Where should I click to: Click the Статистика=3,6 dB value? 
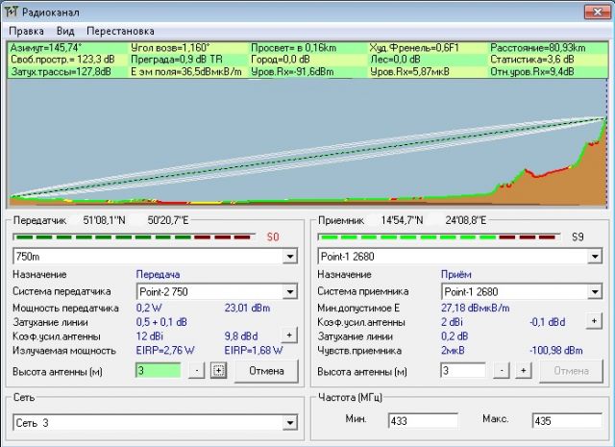(532, 60)
